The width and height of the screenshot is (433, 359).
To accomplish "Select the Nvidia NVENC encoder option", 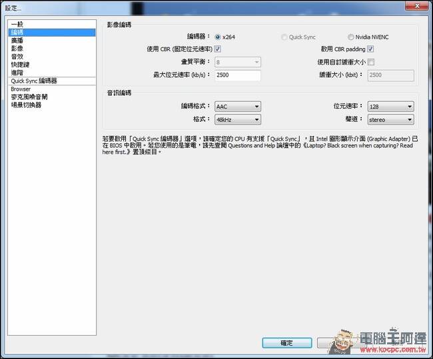I will tap(350, 37).
